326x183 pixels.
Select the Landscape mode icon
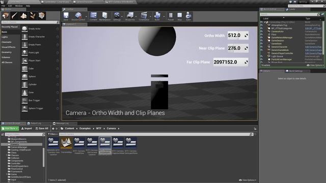23,16
